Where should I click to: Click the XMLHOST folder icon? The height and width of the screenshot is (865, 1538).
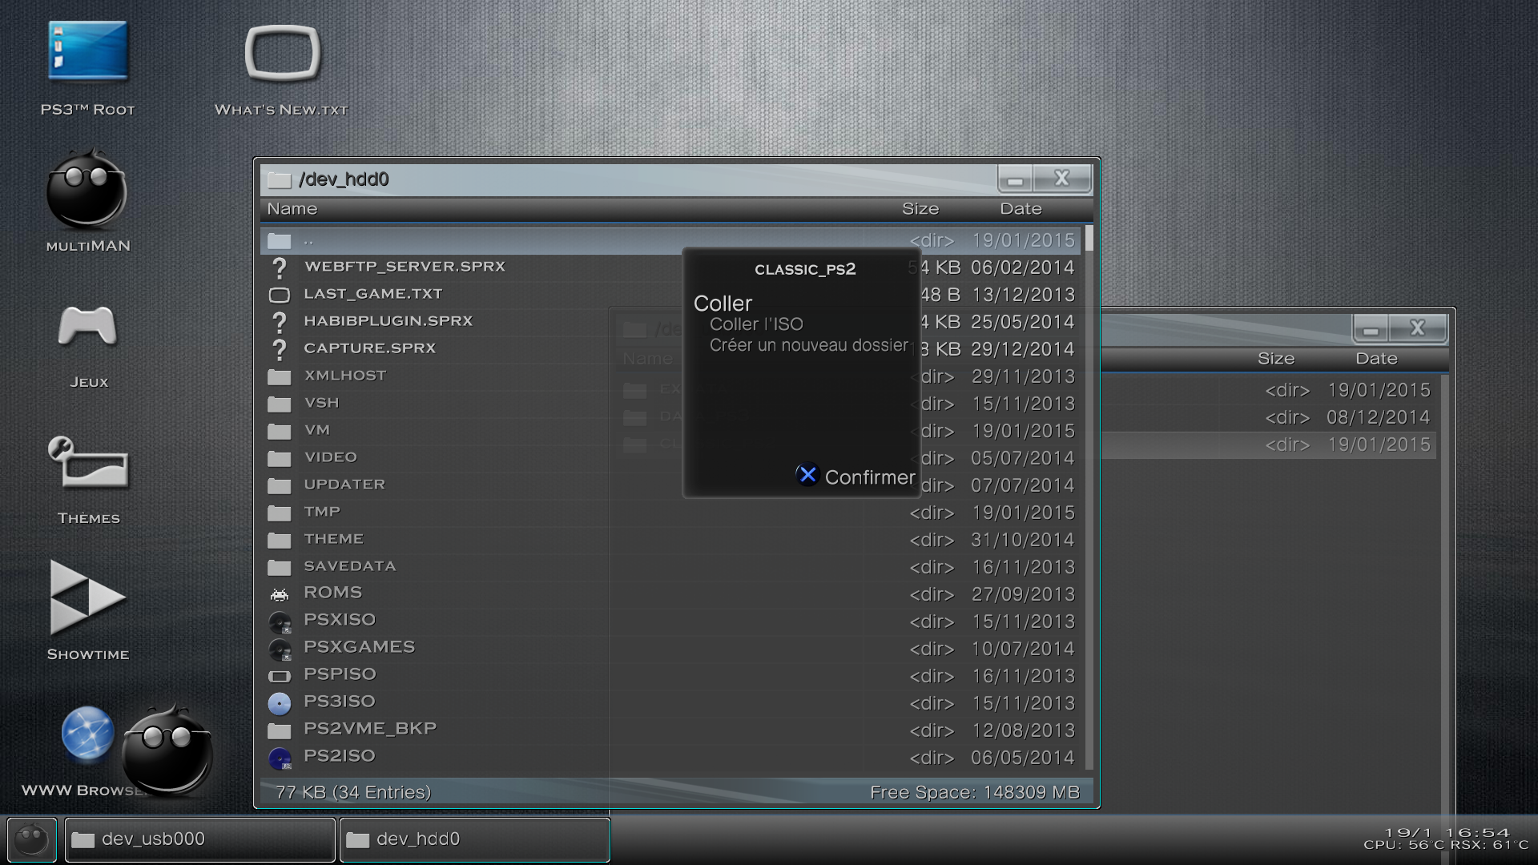[279, 376]
